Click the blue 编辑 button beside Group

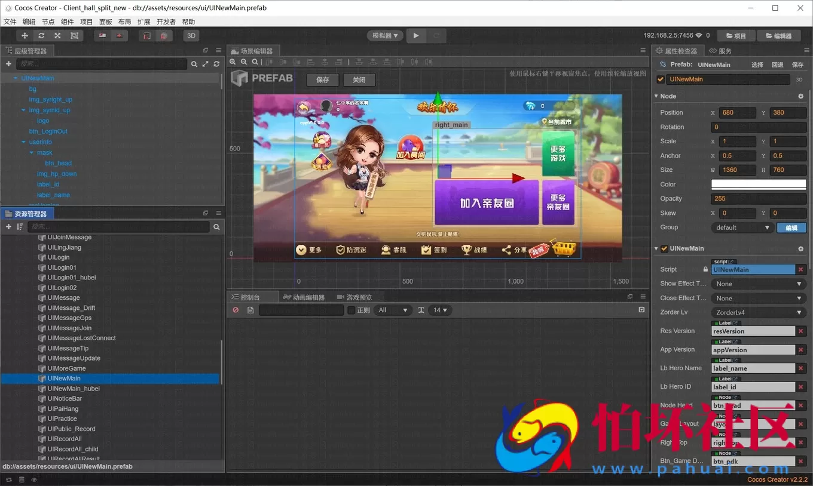(791, 227)
